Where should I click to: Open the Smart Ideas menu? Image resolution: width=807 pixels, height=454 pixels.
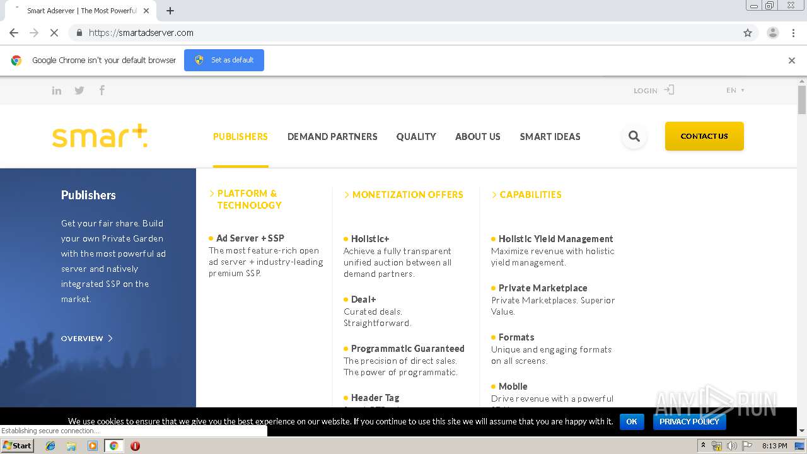[x=550, y=136]
